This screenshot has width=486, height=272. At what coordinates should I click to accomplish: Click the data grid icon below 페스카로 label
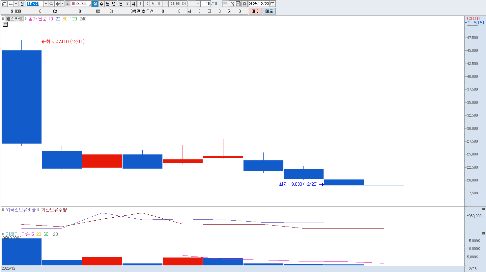5,24
